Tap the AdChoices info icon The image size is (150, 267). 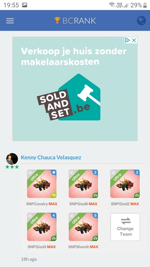(128, 40)
